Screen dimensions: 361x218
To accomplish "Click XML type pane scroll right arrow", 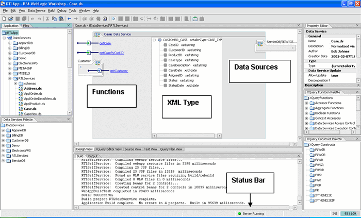I will click(219, 136).
